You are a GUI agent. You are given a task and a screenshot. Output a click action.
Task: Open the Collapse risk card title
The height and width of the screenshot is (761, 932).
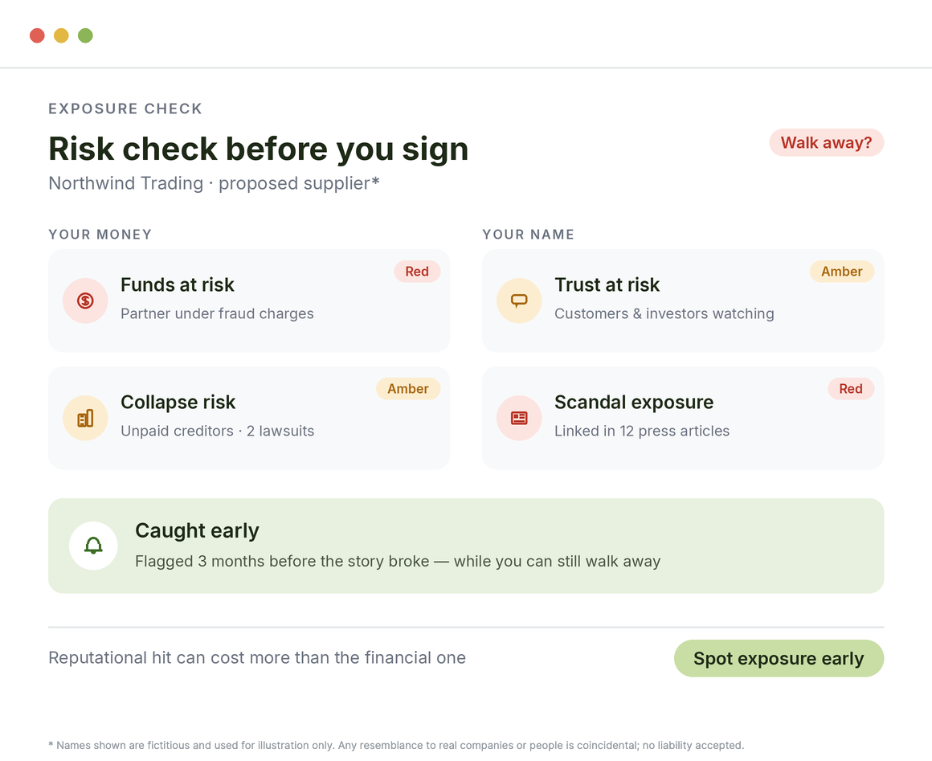[178, 403]
